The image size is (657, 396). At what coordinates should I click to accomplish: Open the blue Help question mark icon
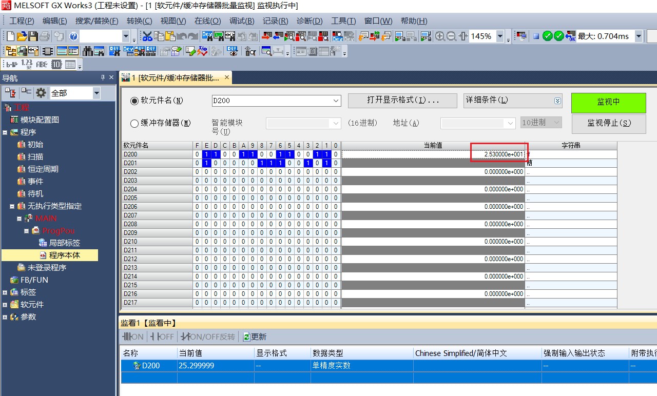73,36
